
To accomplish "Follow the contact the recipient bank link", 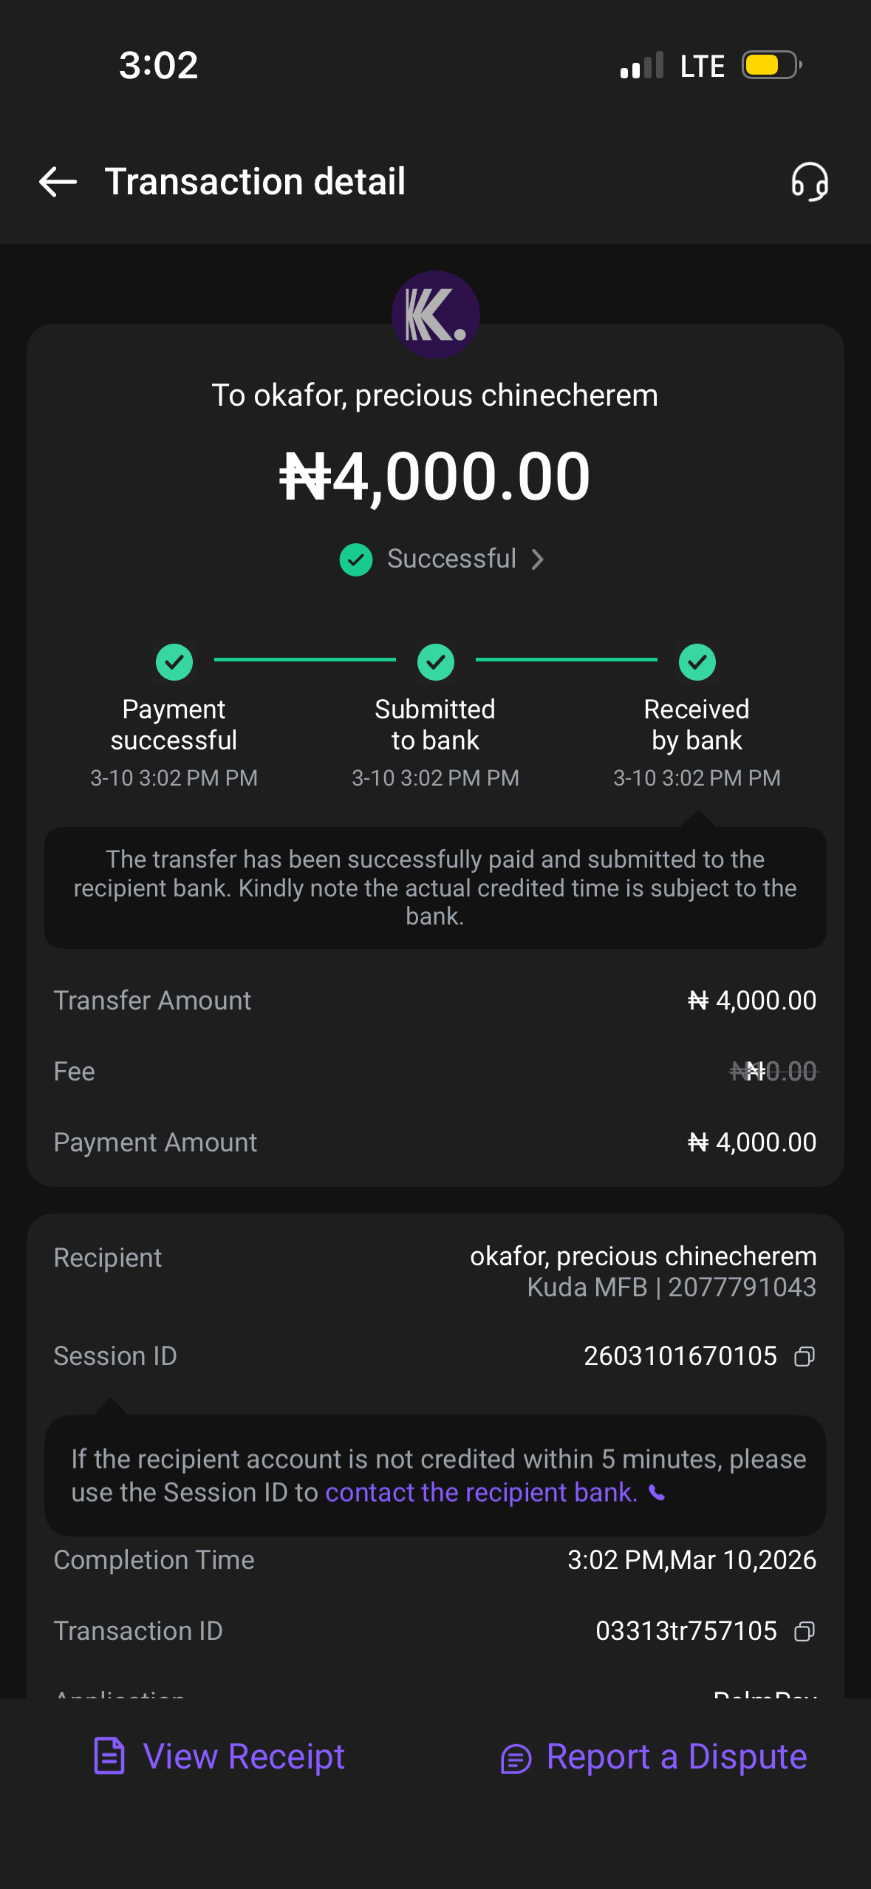I will pyautogui.click(x=481, y=1493).
